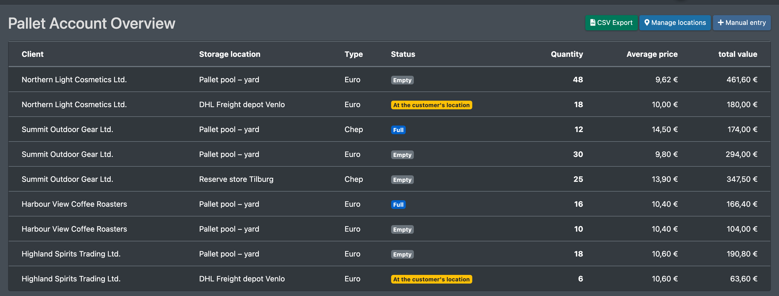Click the total value column header
The image size is (779, 296).
tap(738, 54)
